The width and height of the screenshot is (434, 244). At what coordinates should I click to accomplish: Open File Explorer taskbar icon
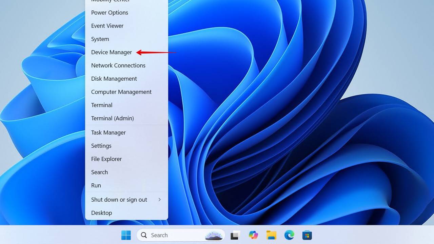point(271,235)
